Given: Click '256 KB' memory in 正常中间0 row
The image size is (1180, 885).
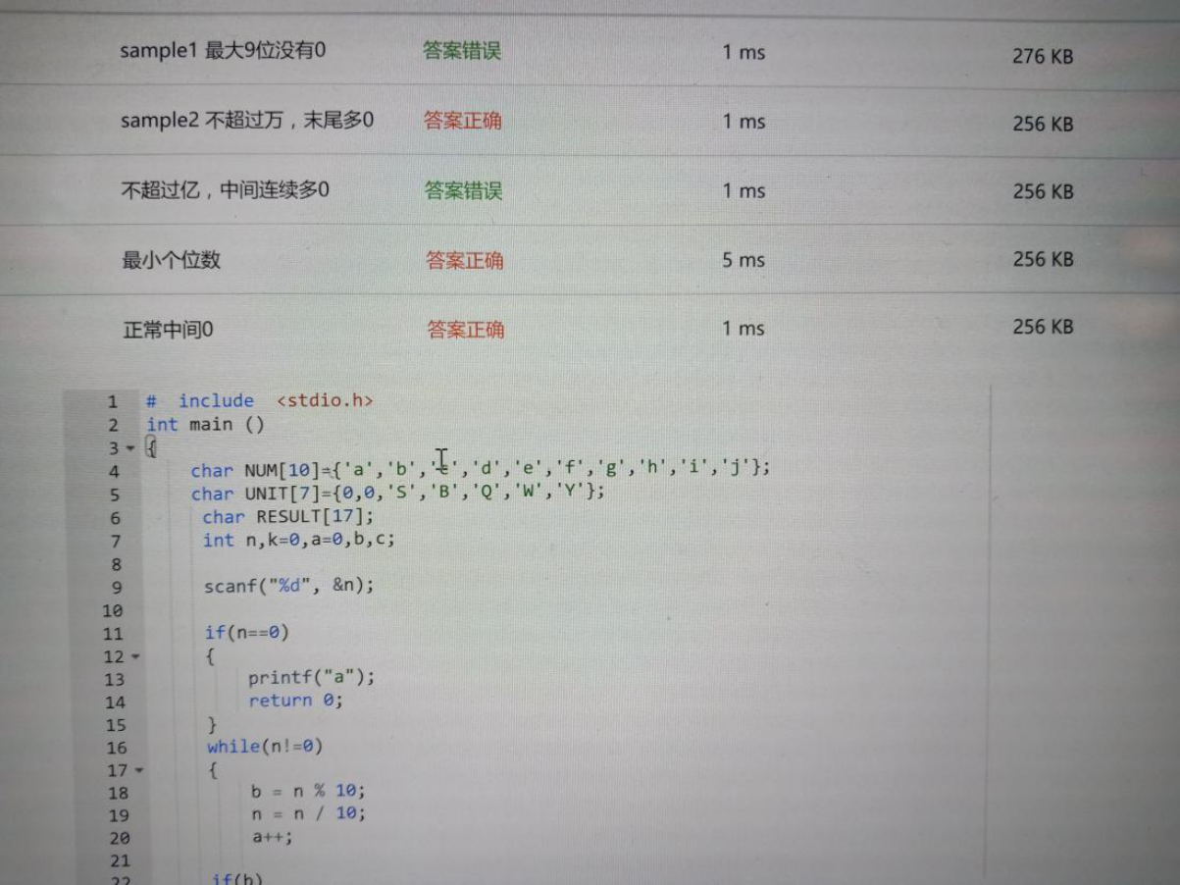Looking at the screenshot, I should point(1044,327).
